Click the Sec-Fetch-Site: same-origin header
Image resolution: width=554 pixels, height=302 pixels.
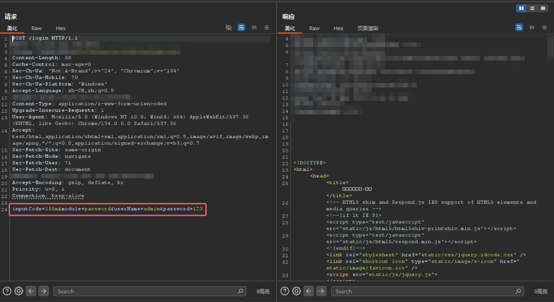[x=57, y=150]
